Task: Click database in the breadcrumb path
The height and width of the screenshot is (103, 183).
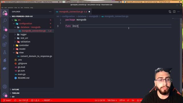Action: pyautogui.click(x=82, y=16)
